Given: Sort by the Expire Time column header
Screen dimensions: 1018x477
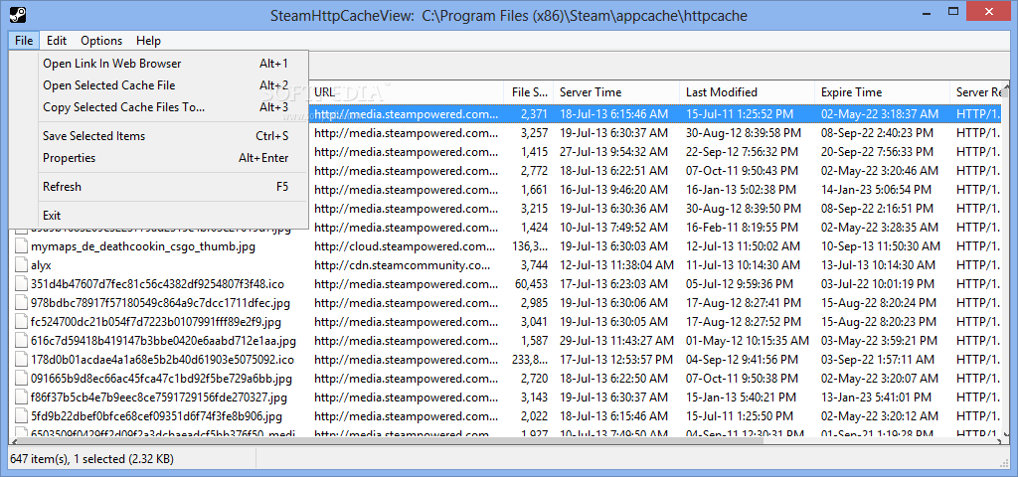Looking at the screenshot, I should point(883,92).
